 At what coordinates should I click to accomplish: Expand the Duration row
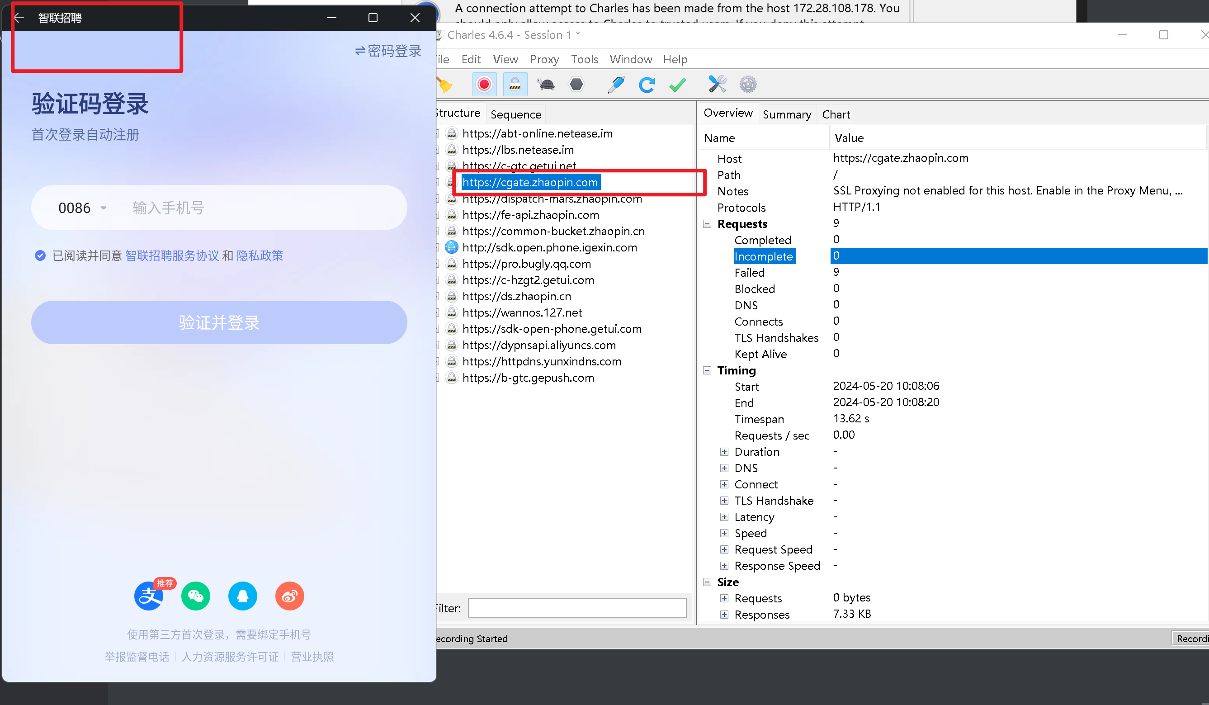point(724,452)
